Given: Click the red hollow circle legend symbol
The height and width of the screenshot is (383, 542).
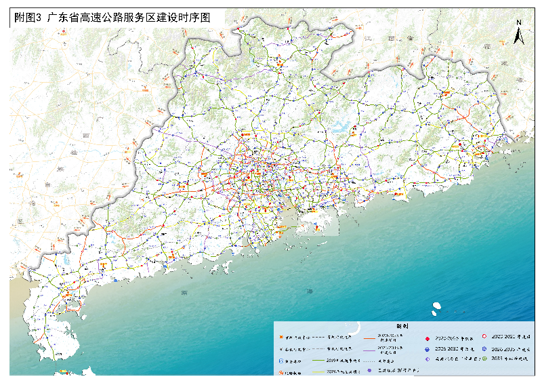Looking at the screenshot, I should [484, 336].
